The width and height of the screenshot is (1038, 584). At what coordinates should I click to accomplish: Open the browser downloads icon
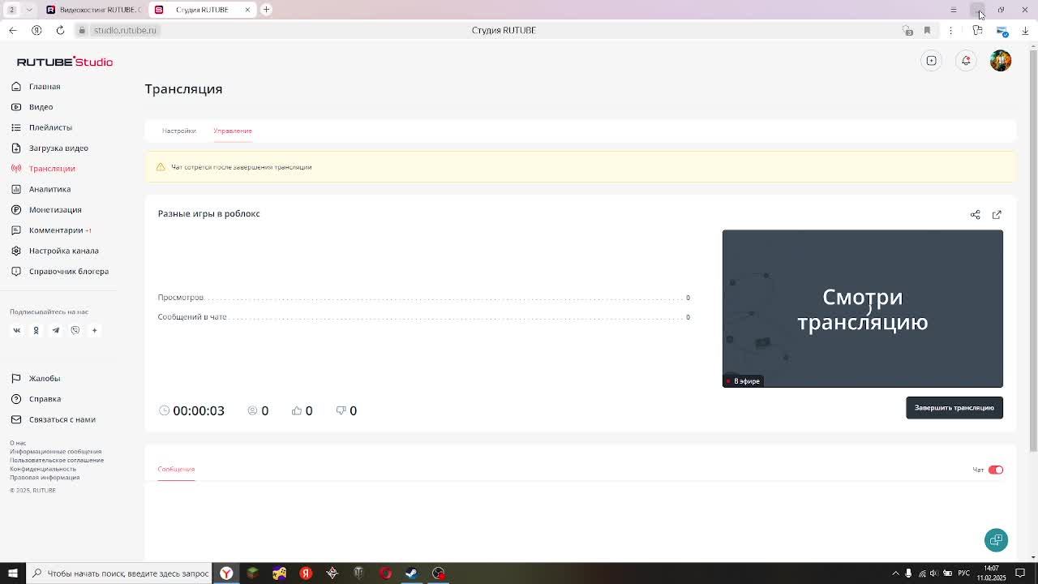point(1025,30)
